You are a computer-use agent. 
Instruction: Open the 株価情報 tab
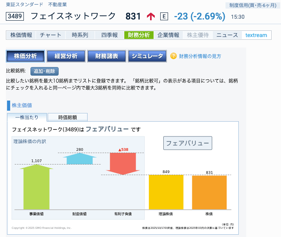(x=21, y=35)
